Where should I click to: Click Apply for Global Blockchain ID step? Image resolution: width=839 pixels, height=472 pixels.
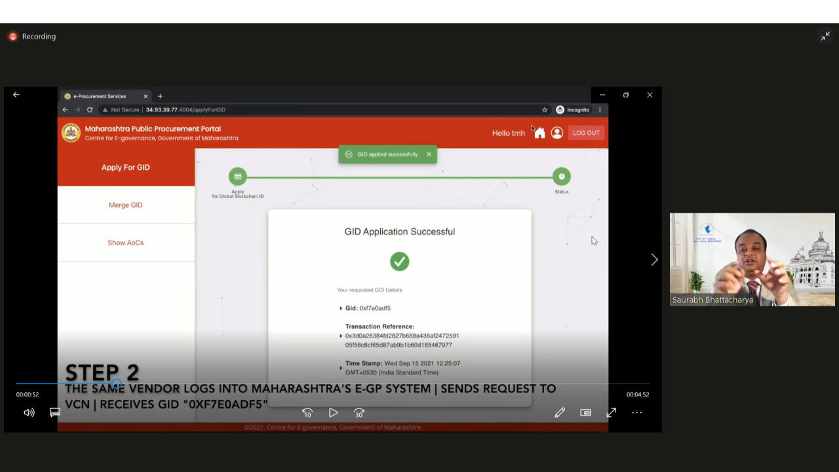(238, 176)
